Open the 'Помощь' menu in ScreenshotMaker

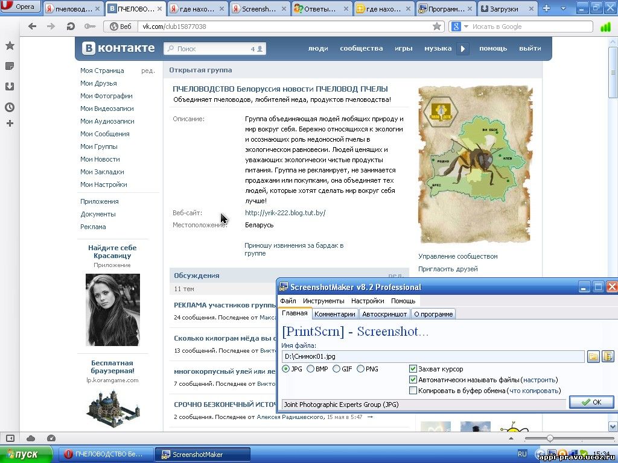click(403, 301)
